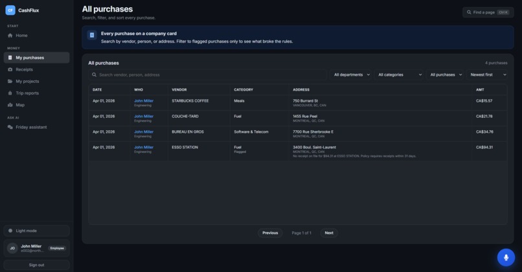Open John Miller link in the Bureau en Gros row
Image resolution: width=522 pixels, height=272 pixels.
click(144, 132)
